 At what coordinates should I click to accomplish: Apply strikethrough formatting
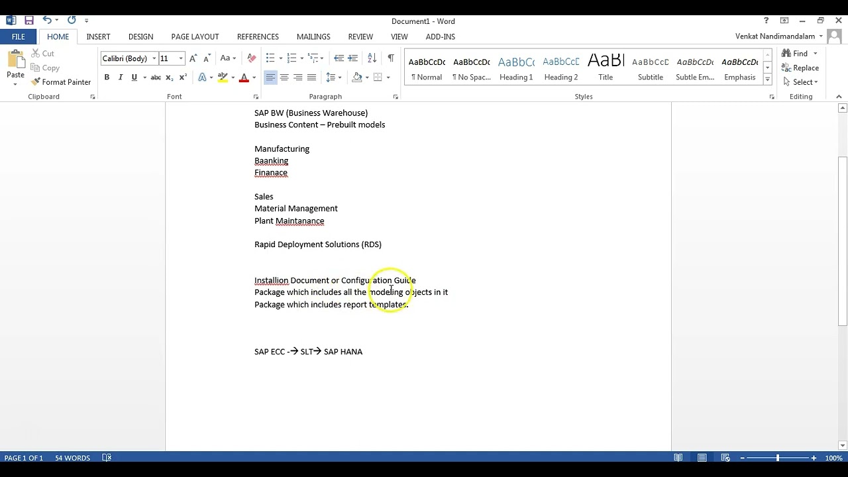pyautogui.click(x=156, y=78)
